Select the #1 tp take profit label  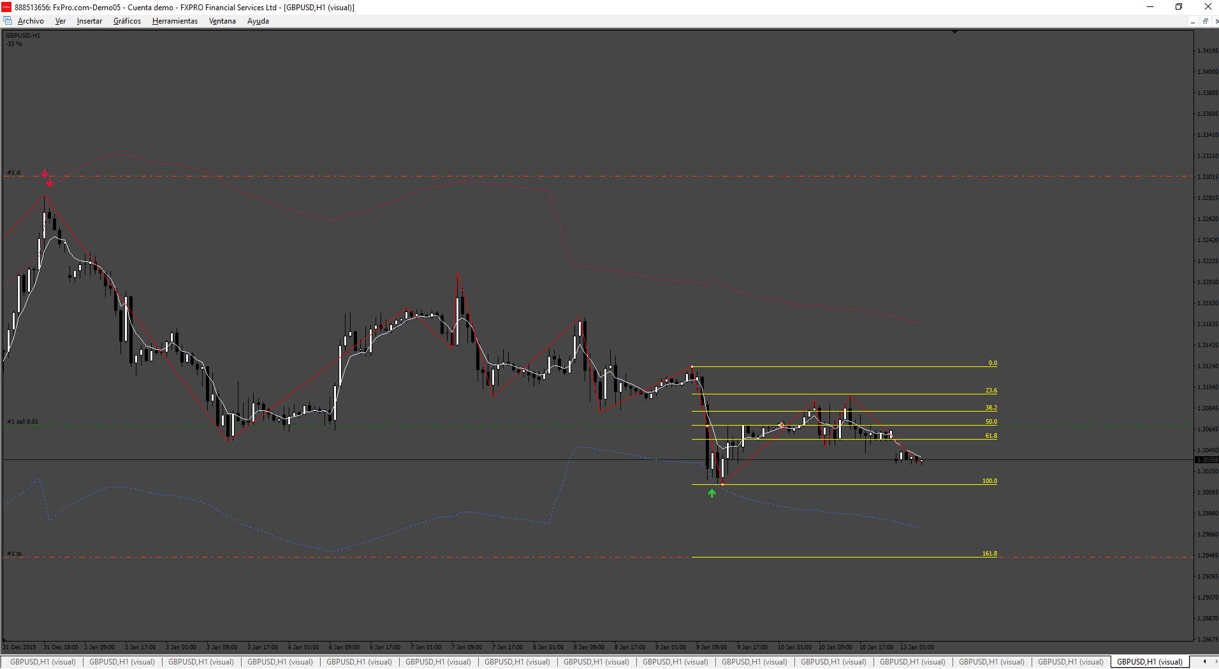14,554
